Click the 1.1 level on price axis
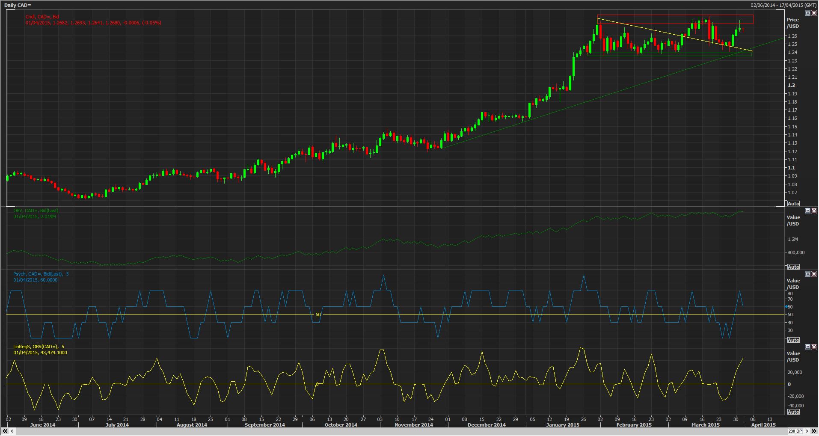Viewport: 819px width, 436px height. pos(791,168)
